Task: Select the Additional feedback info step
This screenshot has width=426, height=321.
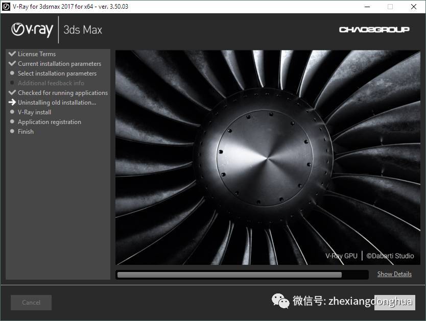Action: tap(51, 83)
